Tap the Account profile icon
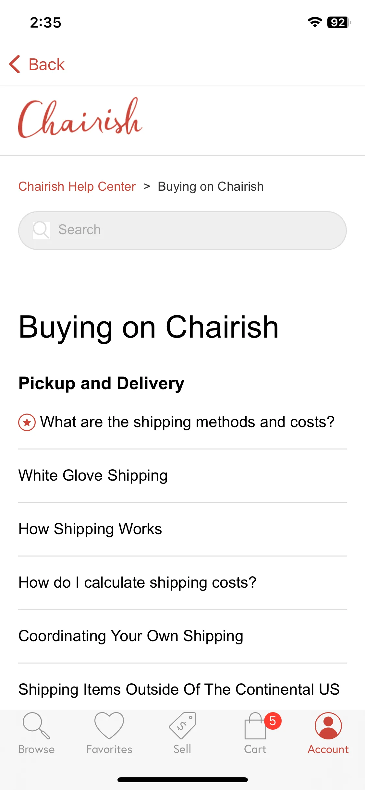 point(328,726)
